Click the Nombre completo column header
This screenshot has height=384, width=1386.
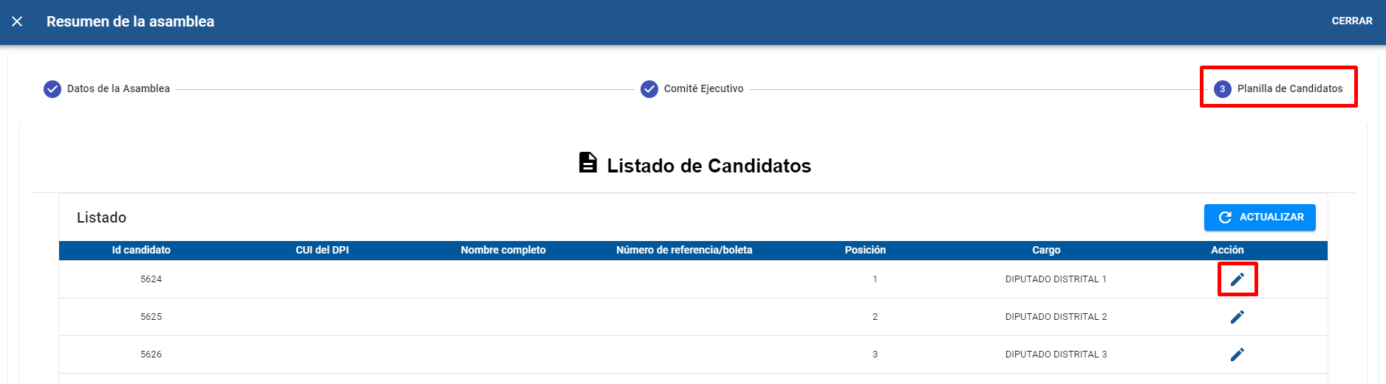[x=503, y=251]
